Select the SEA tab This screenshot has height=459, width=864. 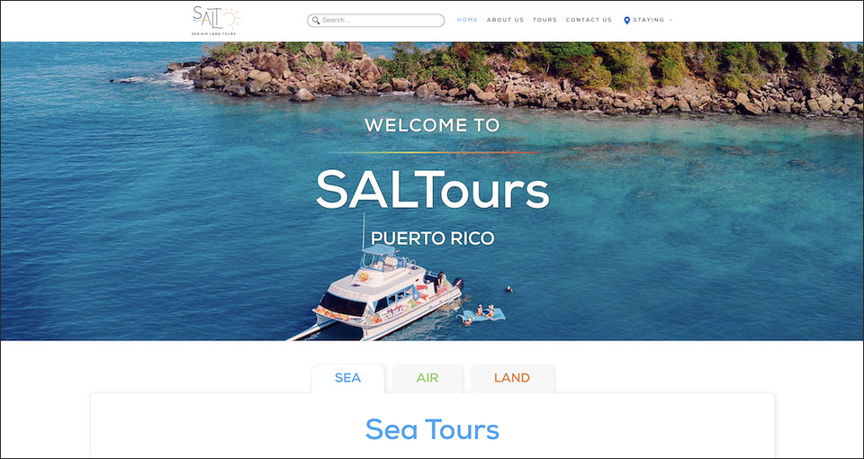pos(347,379)
